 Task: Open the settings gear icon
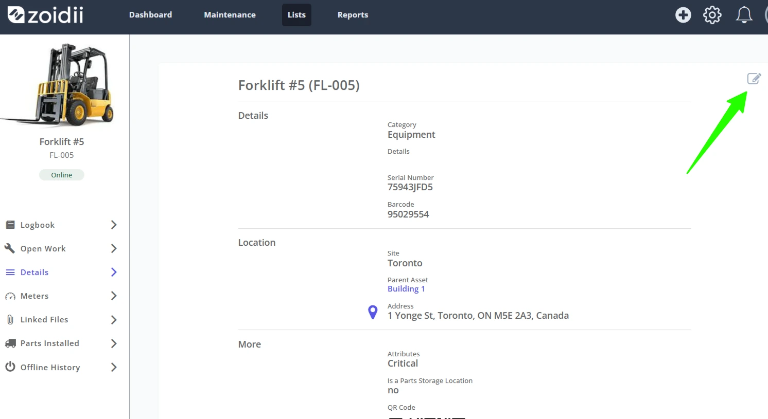(712, 15)
